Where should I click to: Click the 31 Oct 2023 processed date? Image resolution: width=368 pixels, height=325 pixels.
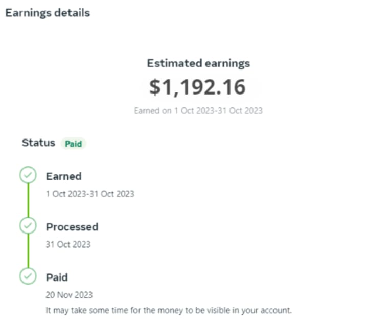click(68, 244)
